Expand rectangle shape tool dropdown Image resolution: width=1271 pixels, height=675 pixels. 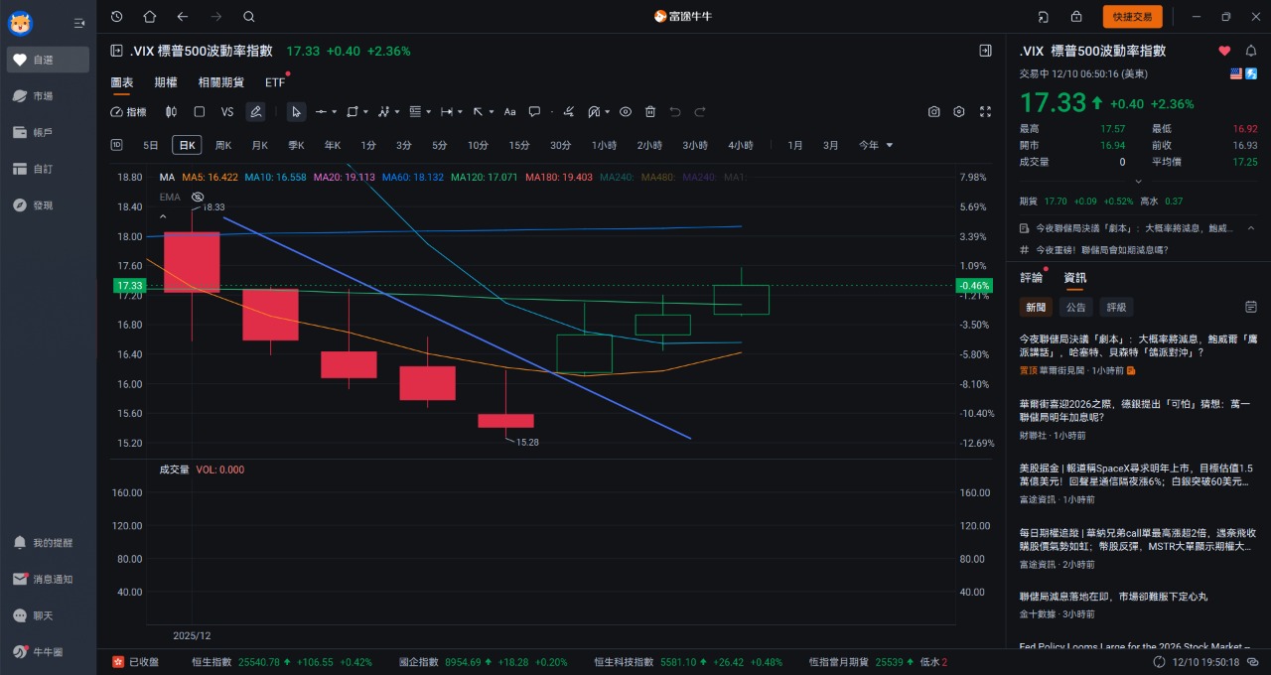coord(366,112)
